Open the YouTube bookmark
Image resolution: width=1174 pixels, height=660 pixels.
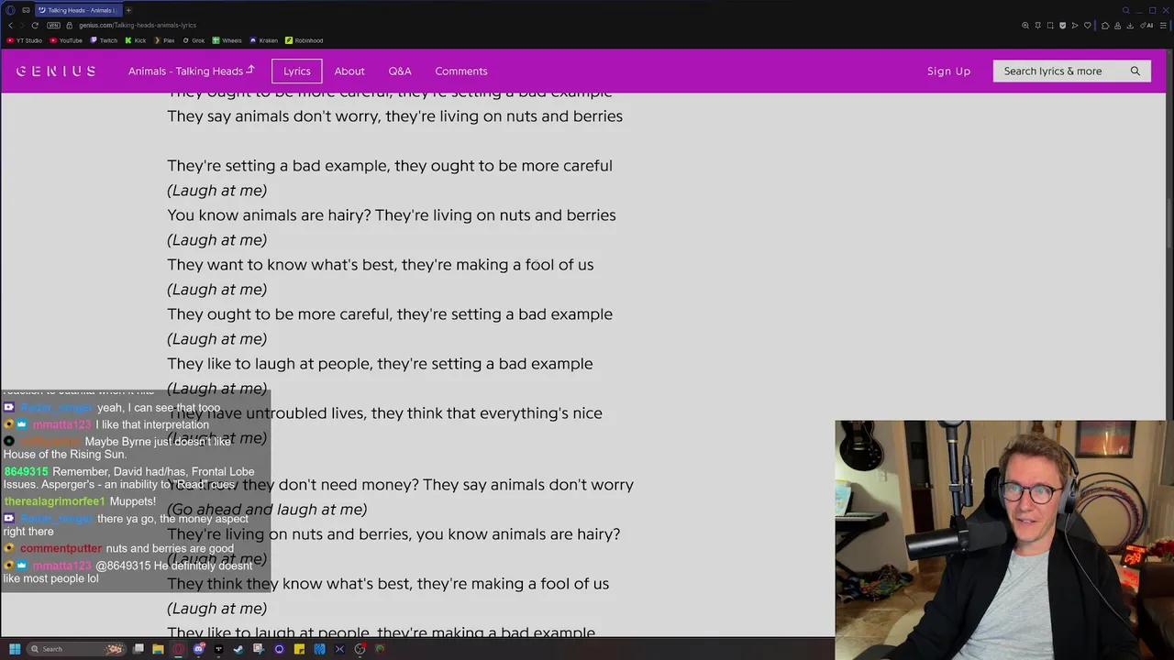[x=66, y=40]
